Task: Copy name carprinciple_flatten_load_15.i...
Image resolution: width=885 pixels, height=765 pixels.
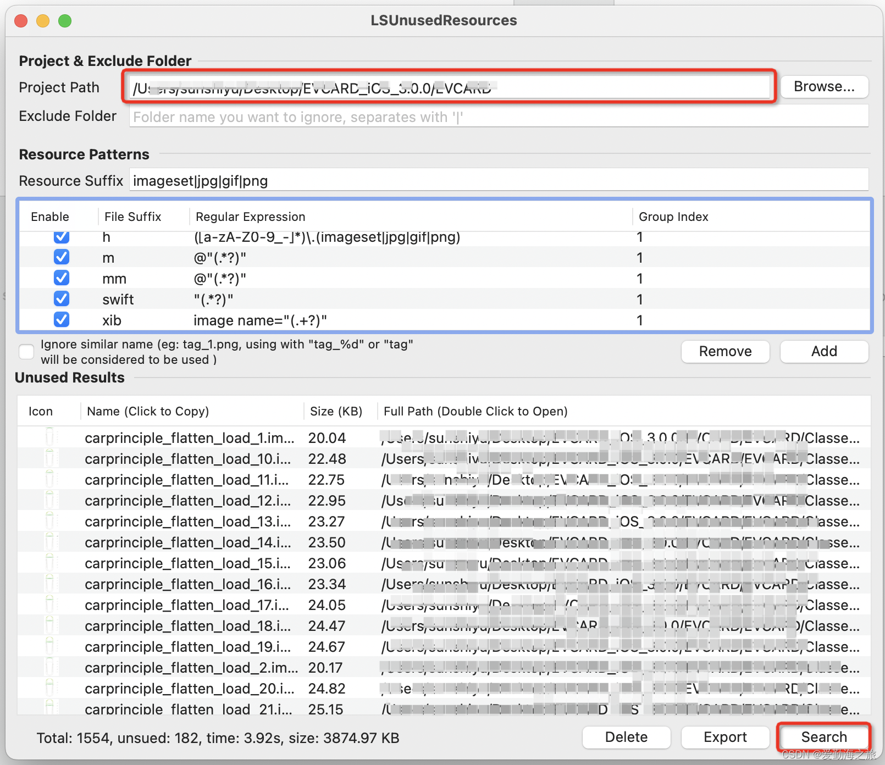Action: coord(188,563)
